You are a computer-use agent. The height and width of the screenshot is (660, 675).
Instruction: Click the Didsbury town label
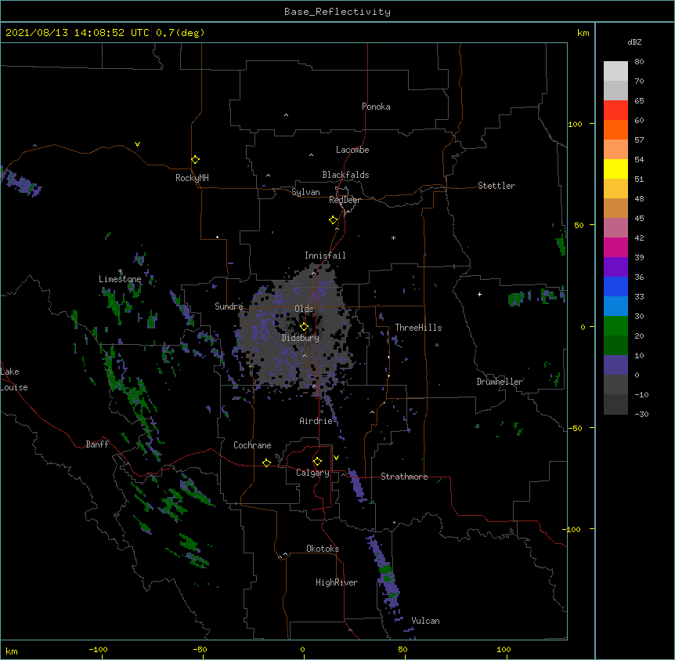(x=301, y=338)
